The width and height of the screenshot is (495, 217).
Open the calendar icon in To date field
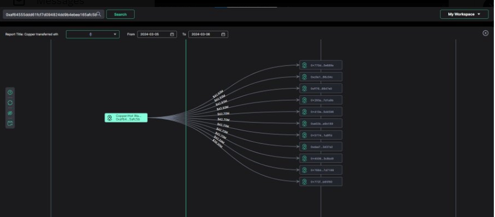[x=223, y=34]
